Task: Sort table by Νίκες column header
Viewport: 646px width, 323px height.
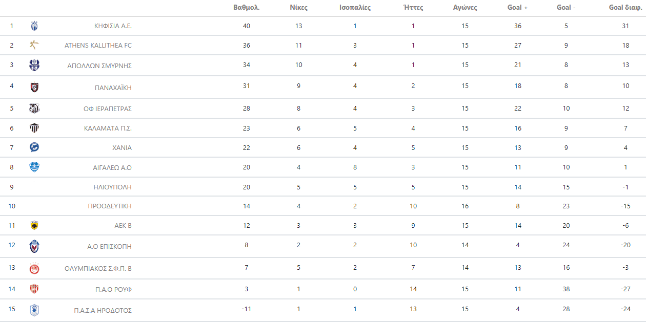Action: pos(299,8)
